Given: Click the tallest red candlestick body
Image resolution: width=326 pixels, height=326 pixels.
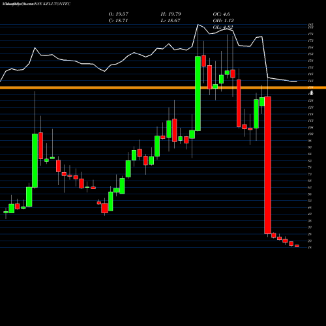Looking at the screenshot, I should (x=267, y=165).
